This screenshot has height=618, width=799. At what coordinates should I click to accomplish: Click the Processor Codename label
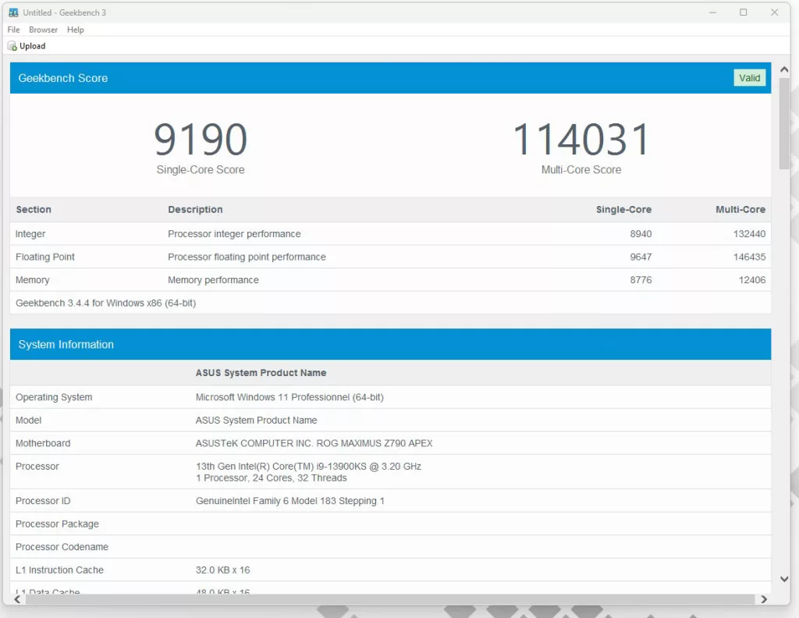tap(62, 547)
